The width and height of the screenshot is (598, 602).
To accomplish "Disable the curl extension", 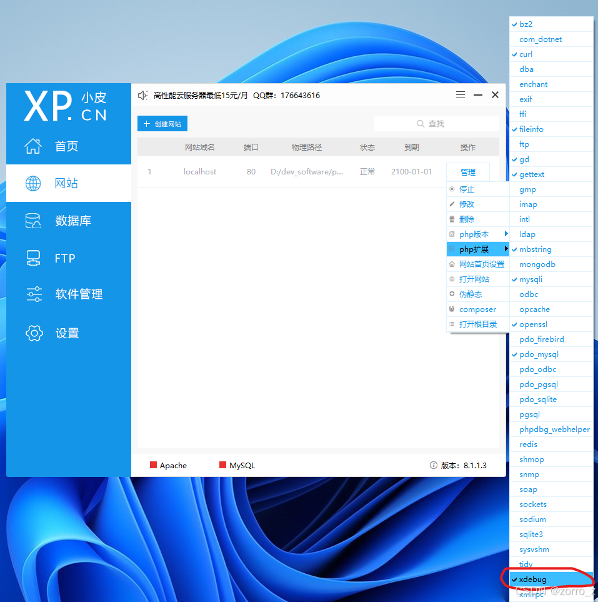I will [x=551, y=54].
